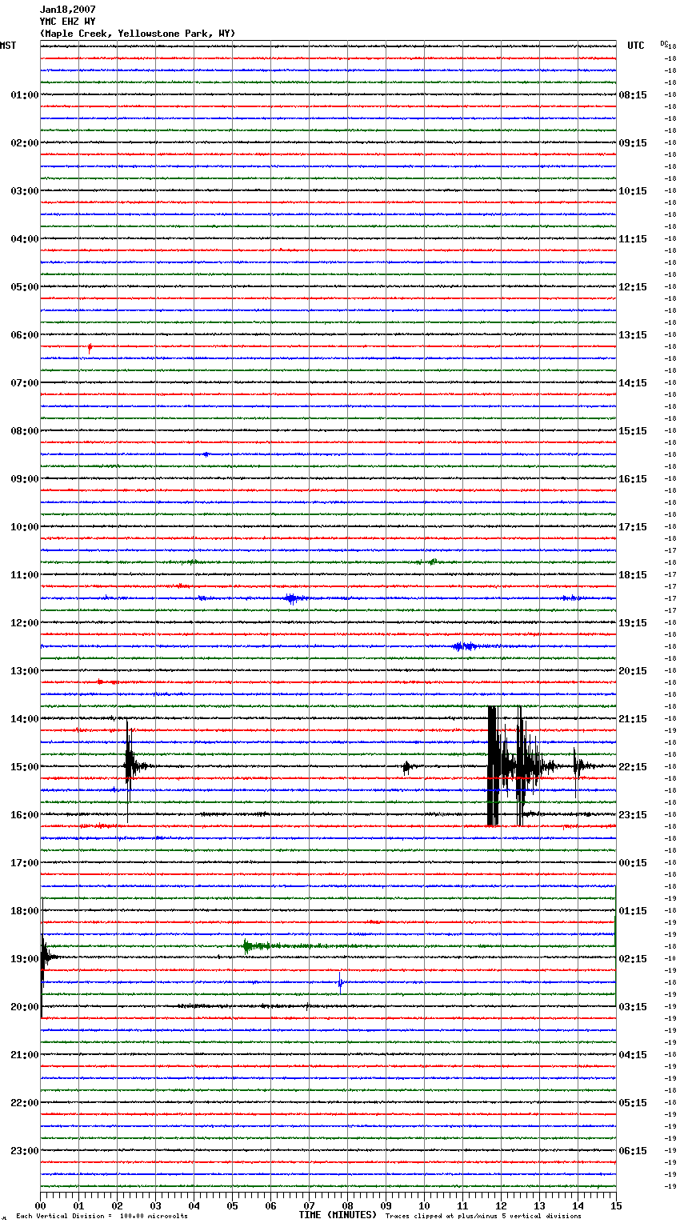The width and height of the screenshot is (680, 1227).
Task: Click the "14:00" MST time label
Action: click(x=25, y=719)
